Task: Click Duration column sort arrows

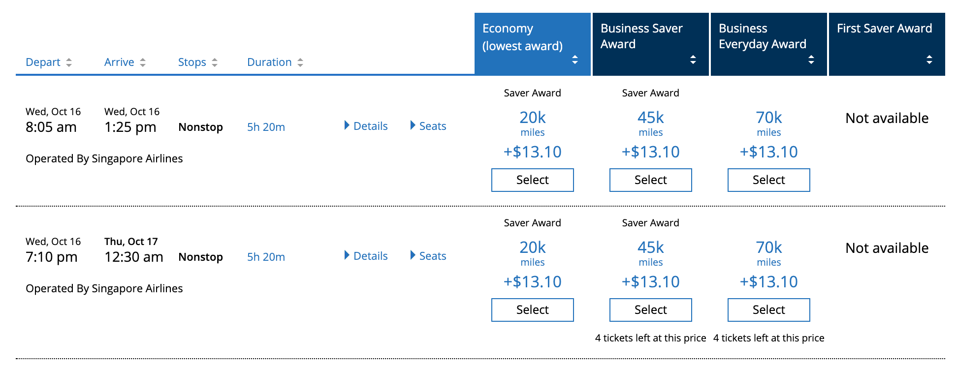Action: 300,62
